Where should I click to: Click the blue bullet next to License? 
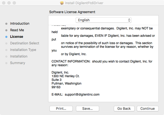point(6,37)
